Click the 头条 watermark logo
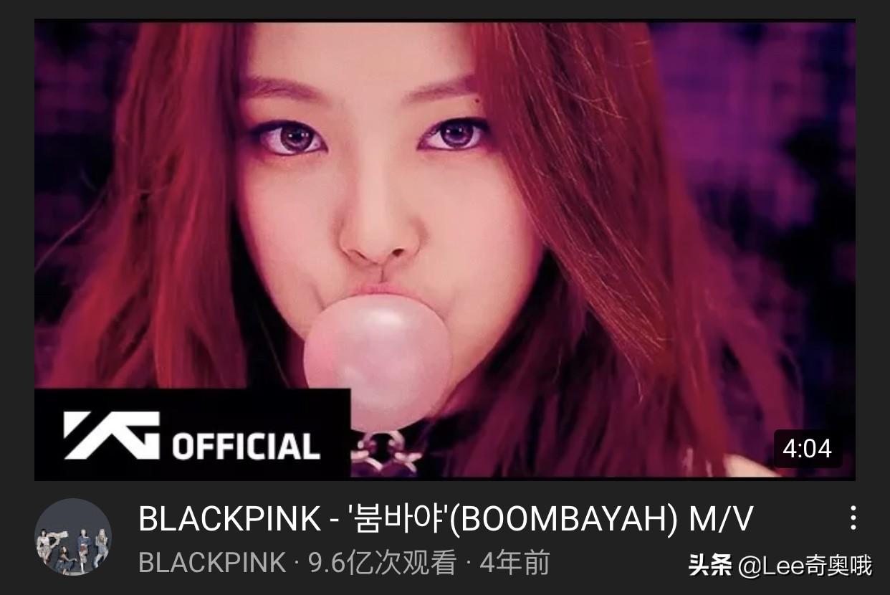Viewport: 890px width, 595px height. 709,565
